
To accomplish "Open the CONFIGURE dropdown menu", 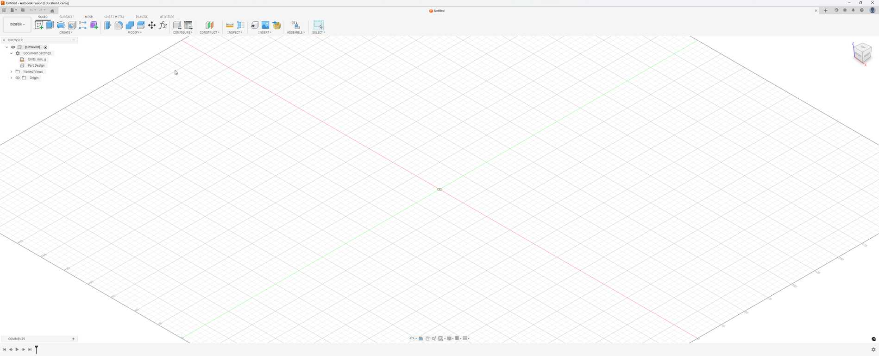I will (x=183, y=32).
